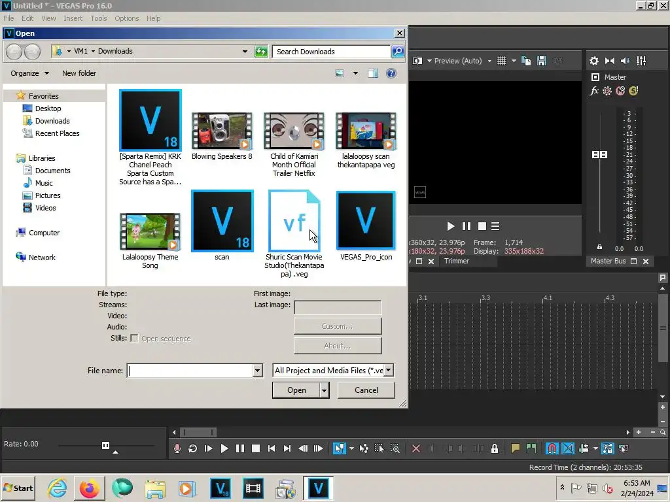
Task: Toggle Automatic Crossfades
Action: pyautogui.click(x=568, y=448)
